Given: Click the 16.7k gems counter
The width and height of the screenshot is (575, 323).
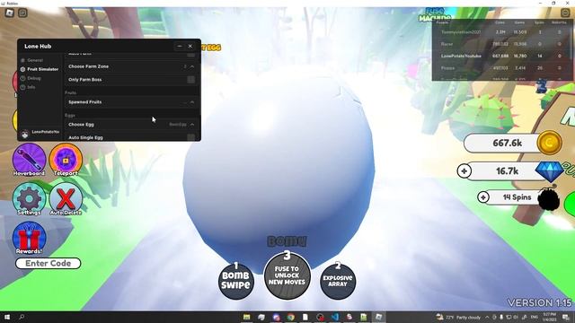Looking at the screenshot, I should pos(507,171).
